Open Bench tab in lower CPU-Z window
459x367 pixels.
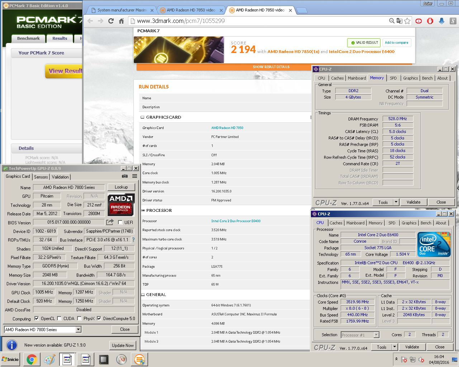[x=426, y=223]
